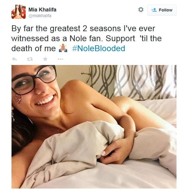The height and width of the screenshot is (190, 188).
Task: Click the tweet text starting 'By far the greatest'
Action: [86, 39]
